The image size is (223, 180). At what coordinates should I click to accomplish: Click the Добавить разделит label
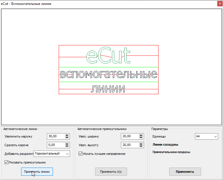[x=19, y=154]
